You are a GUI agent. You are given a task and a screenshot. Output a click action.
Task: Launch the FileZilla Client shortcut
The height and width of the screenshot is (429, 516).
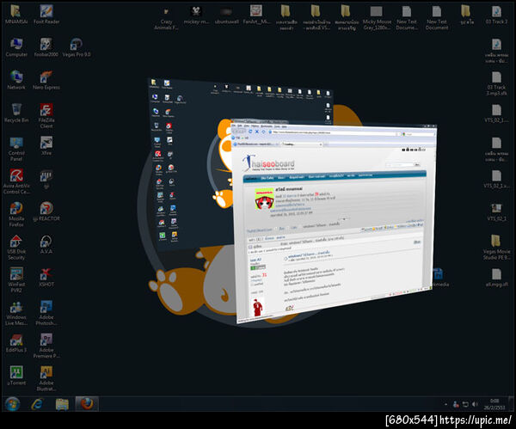(46, 116)
